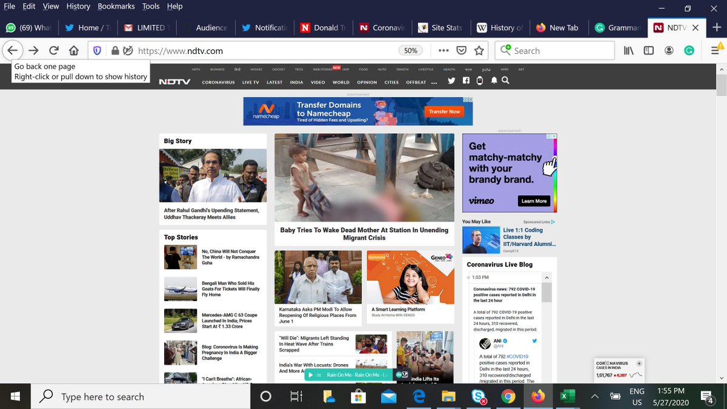The height and width of the screenshot is (409, 727).
Task: Open NDTV search magnifier icon
Action: [505, 80]
